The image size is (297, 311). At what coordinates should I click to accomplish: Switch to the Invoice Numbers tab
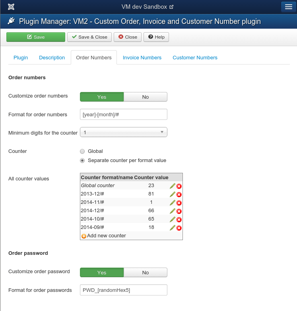pos(142,58)
